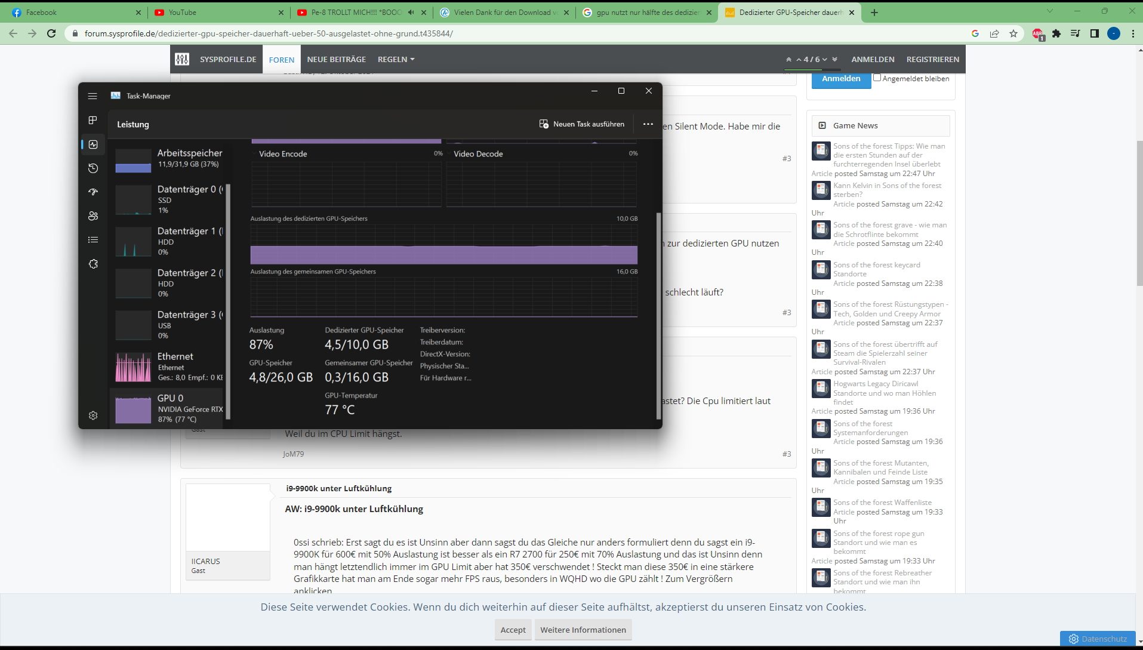The width and height of the screenshot is (1143, 650).
Task: Open more options ellipsis in Task Manager
Action: tap(648, 124)
